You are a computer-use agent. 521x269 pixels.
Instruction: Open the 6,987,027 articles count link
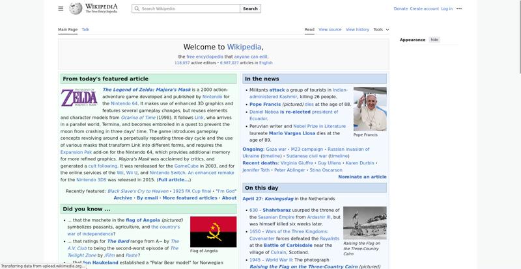229,62
